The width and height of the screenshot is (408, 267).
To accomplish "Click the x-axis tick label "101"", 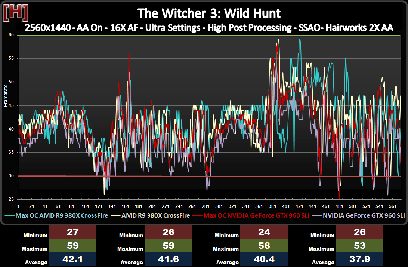I will click(x=85, y=206).
